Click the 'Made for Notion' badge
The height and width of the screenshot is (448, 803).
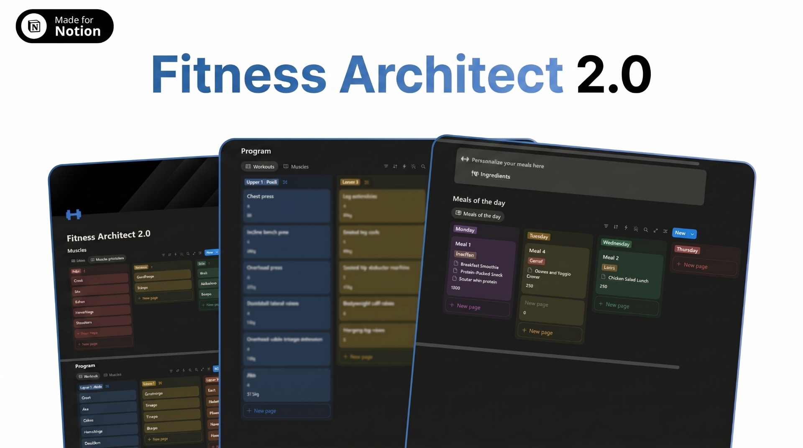65,26
